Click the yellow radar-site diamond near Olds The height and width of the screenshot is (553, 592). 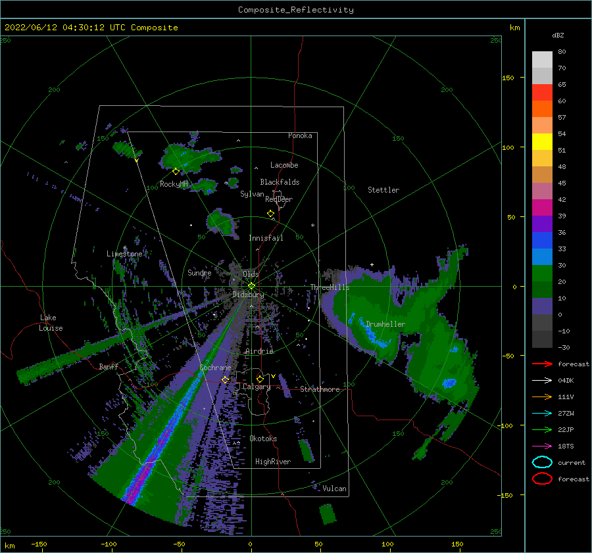tap(251, 286)
